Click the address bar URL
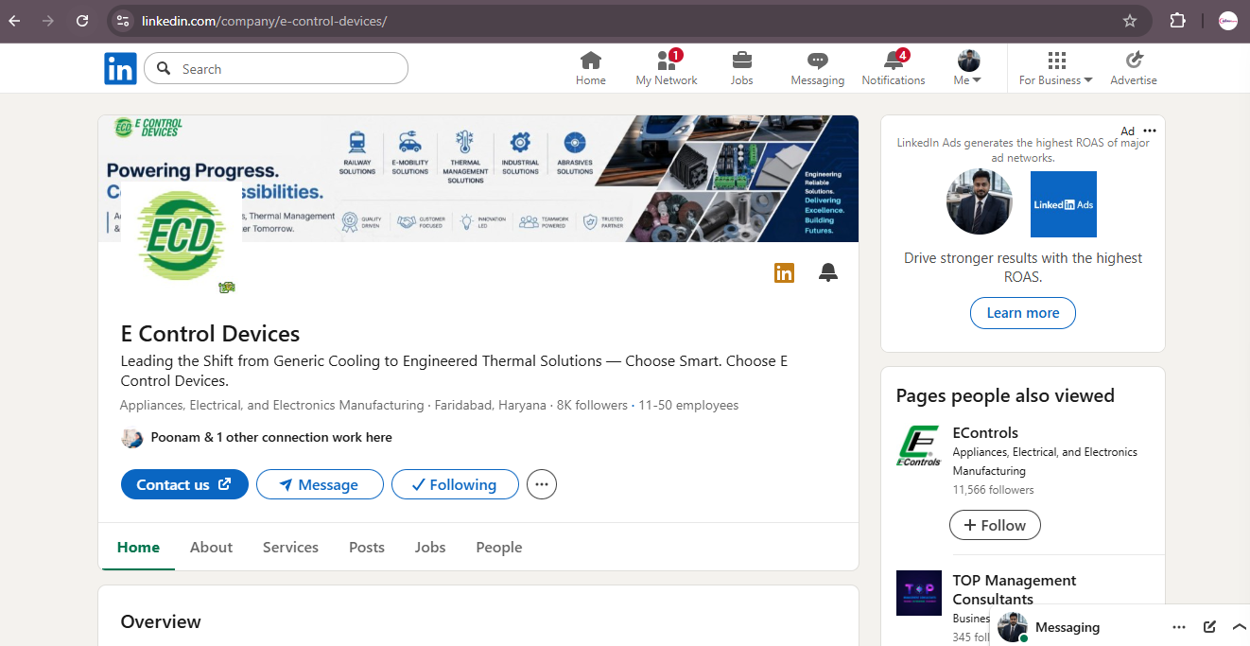This screenshot has width=1250, height=646. click(x=265, y=21)
